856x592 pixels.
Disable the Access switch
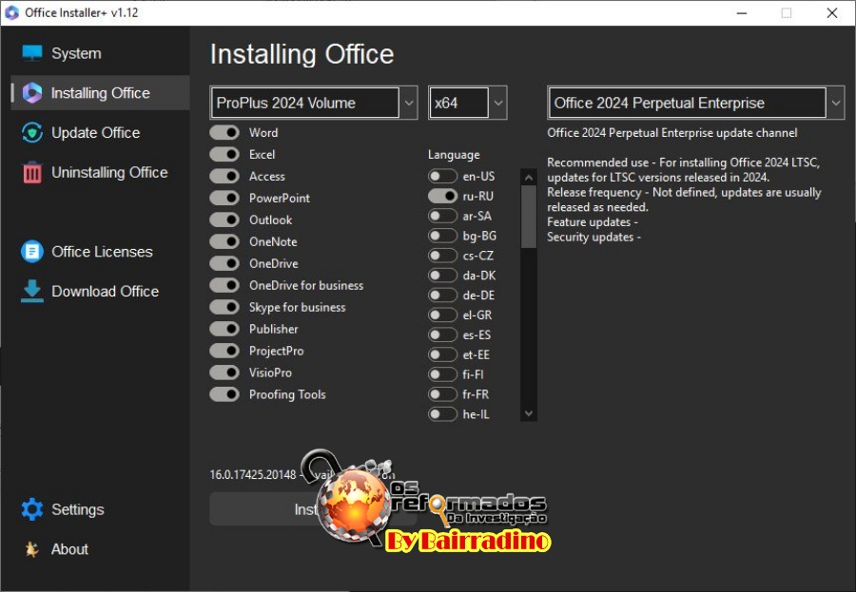224,176
